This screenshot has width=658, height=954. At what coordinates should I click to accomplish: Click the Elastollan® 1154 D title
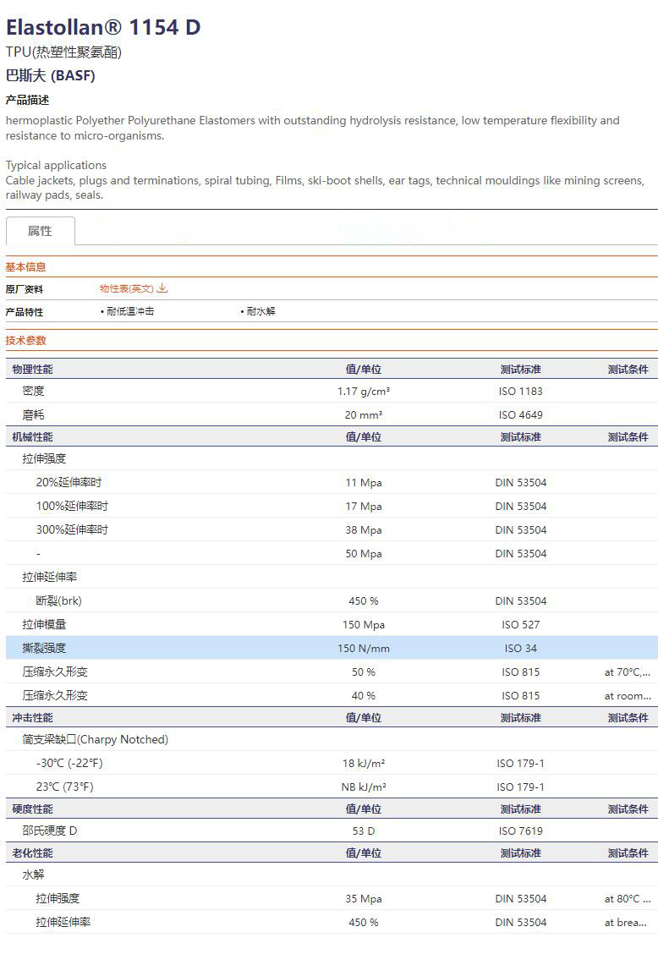pyautogui.click(x=103, y=27)
